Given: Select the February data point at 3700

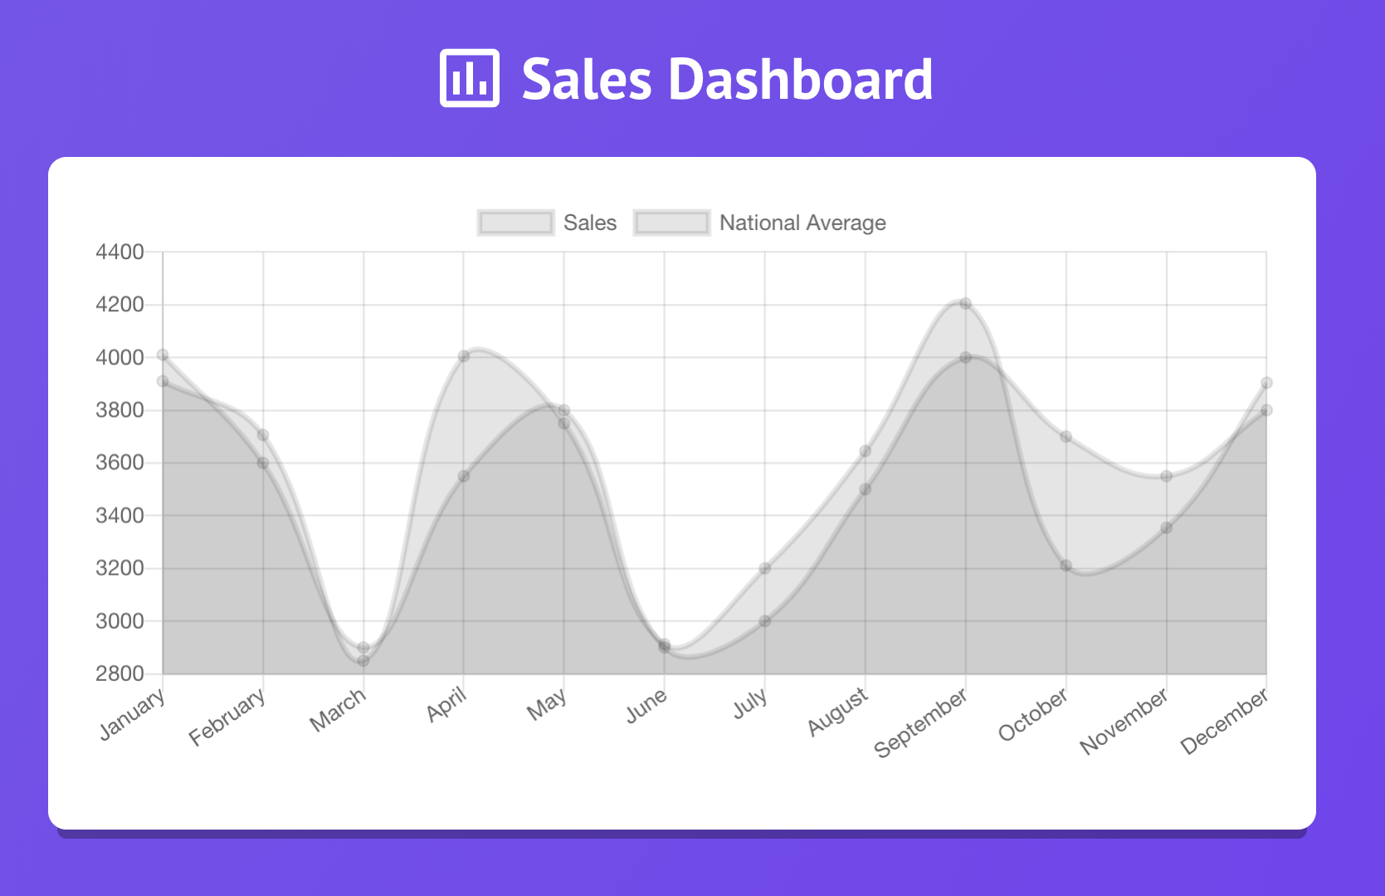Looking at the screenshot, I should [263, 435].
